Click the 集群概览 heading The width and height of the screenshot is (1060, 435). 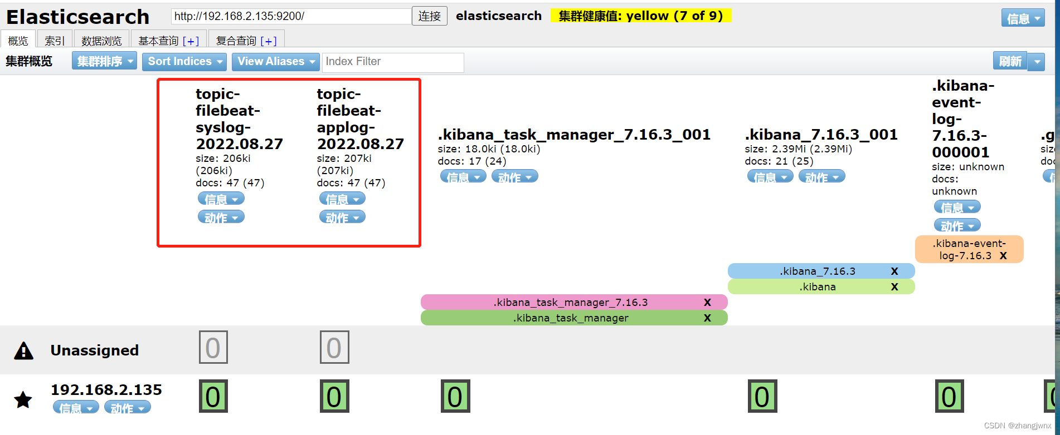pyautogui.click(x=29, y=61)
